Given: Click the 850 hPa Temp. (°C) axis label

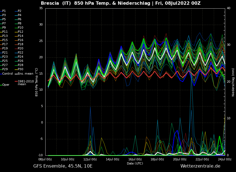Looking at the screenshot, I should 37,82.
